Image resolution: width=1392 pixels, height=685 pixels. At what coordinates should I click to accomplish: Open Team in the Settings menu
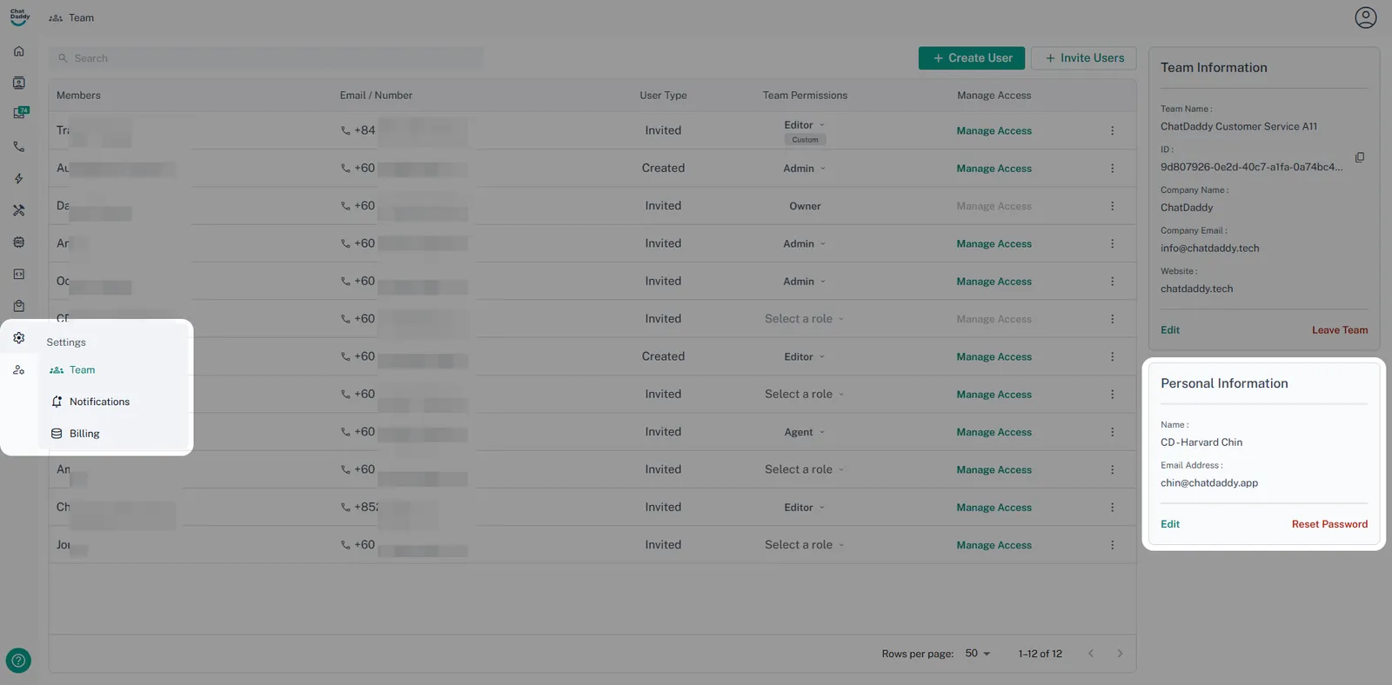pyautogui.click(x=82, y=370)
